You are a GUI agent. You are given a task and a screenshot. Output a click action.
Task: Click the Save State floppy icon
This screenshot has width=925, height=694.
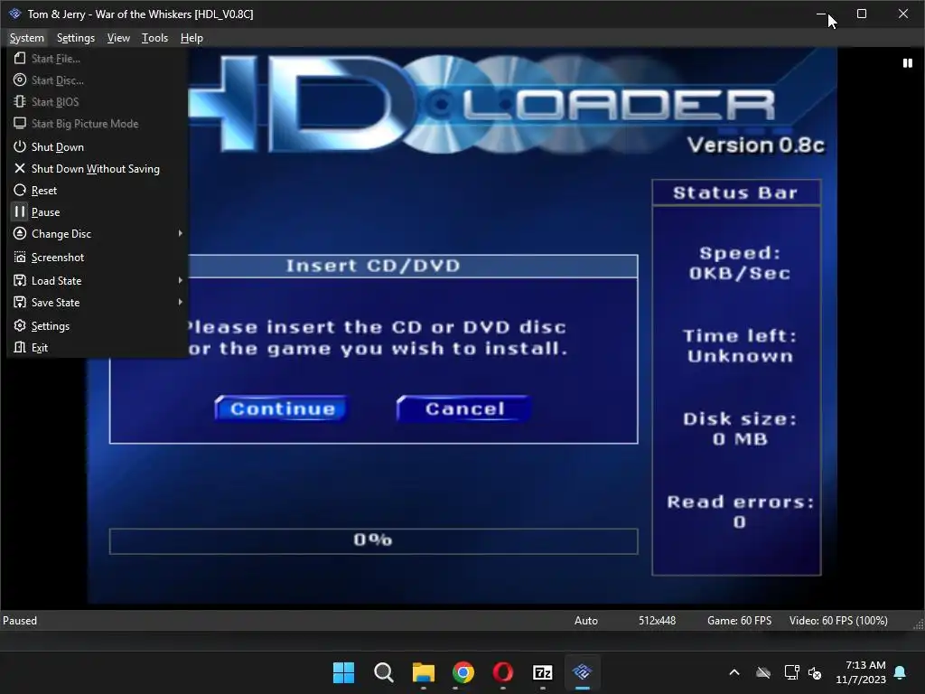20,302
